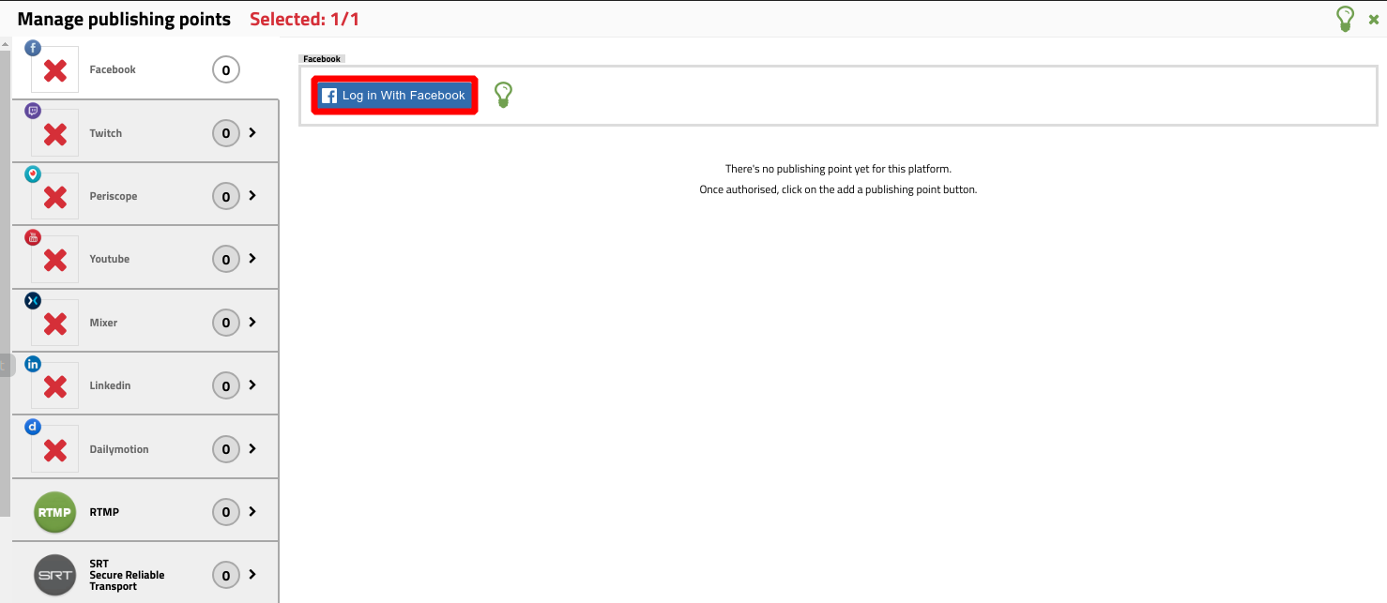Select the Youtube platform thumbnail

point(55,259)
